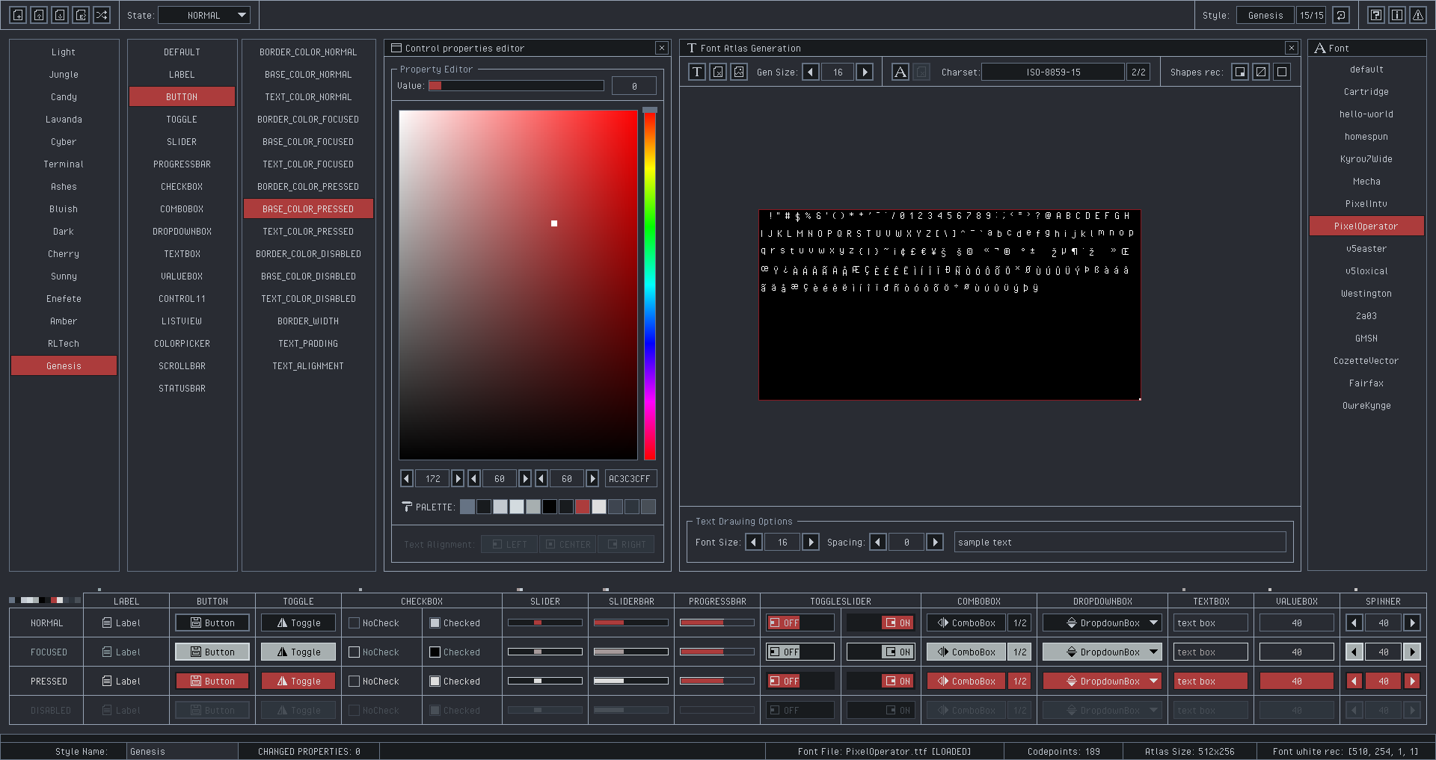Toggle the NoCheck checkbox in NORMAL row
The width and height of the screenshot is (1436, 760).
coord(355,622)
